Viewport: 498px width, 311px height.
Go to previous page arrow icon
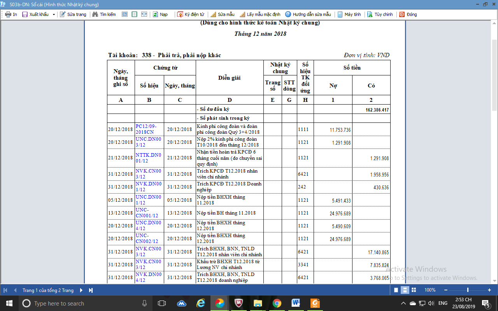click(x=15, y=290)
